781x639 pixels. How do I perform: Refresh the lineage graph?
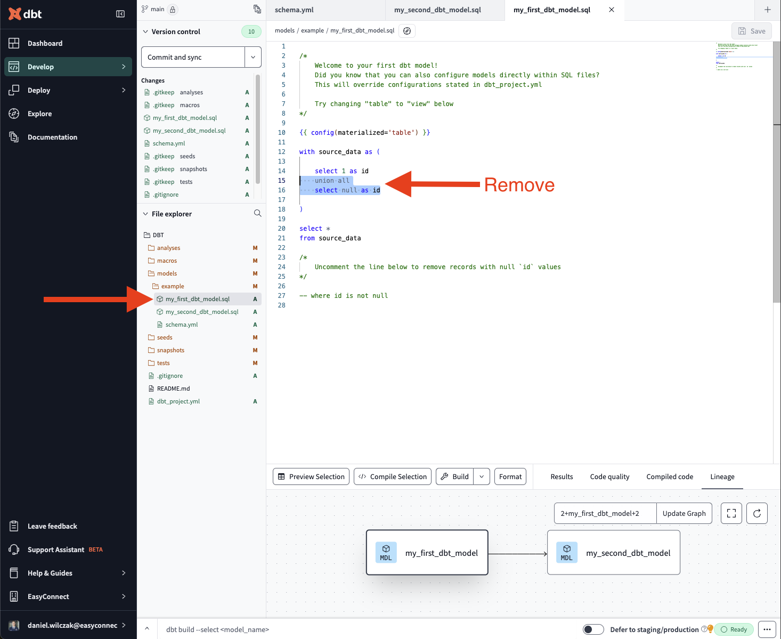tap(757, 513)
